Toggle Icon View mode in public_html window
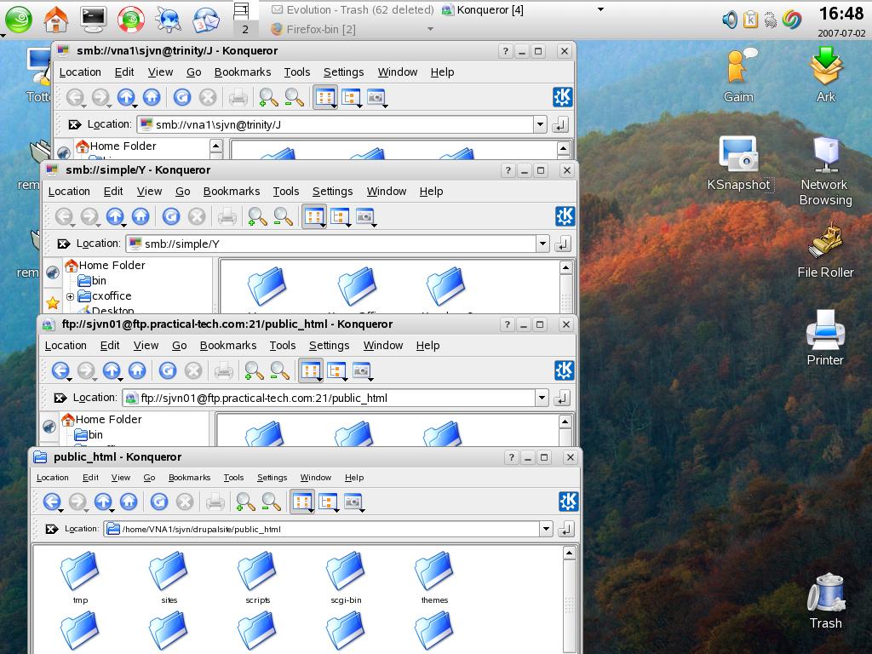Viewport: 872px width, 654px height. tap(301, 502)
